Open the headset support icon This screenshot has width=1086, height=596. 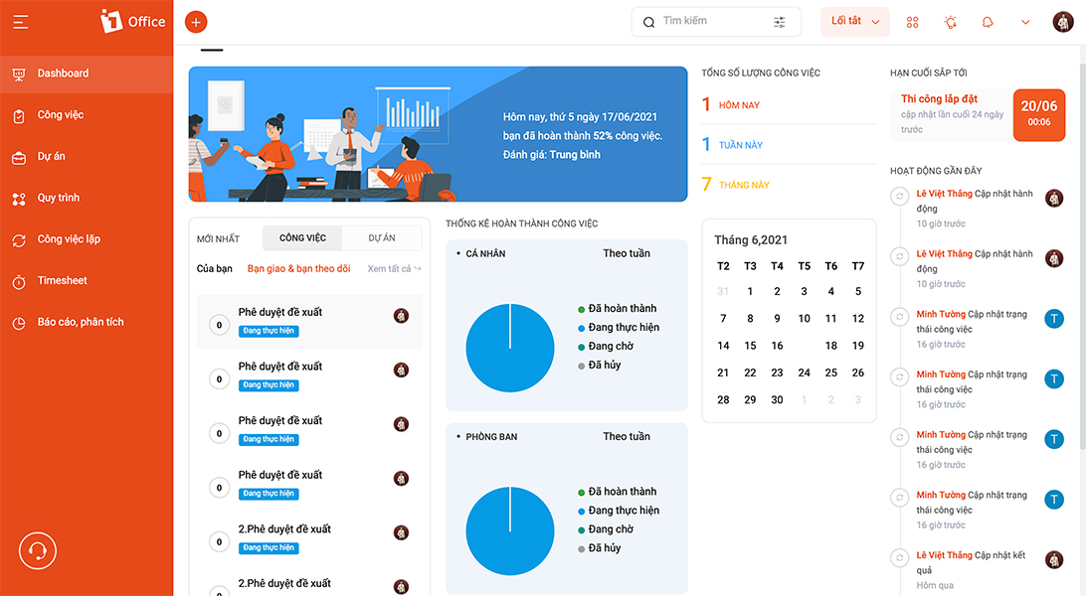click(38, 550)
